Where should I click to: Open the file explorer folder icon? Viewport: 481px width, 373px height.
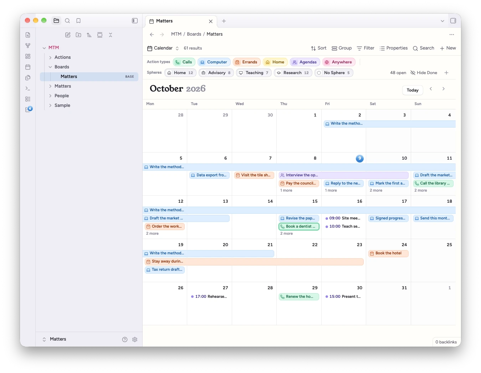[x=56, y=21]
